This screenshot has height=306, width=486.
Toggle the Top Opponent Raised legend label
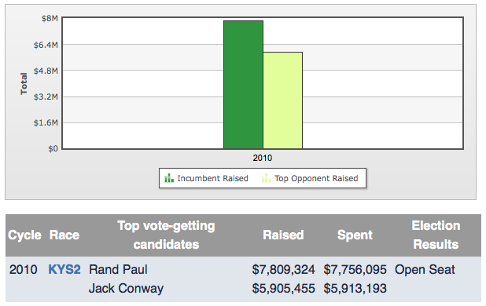point(316,178)
